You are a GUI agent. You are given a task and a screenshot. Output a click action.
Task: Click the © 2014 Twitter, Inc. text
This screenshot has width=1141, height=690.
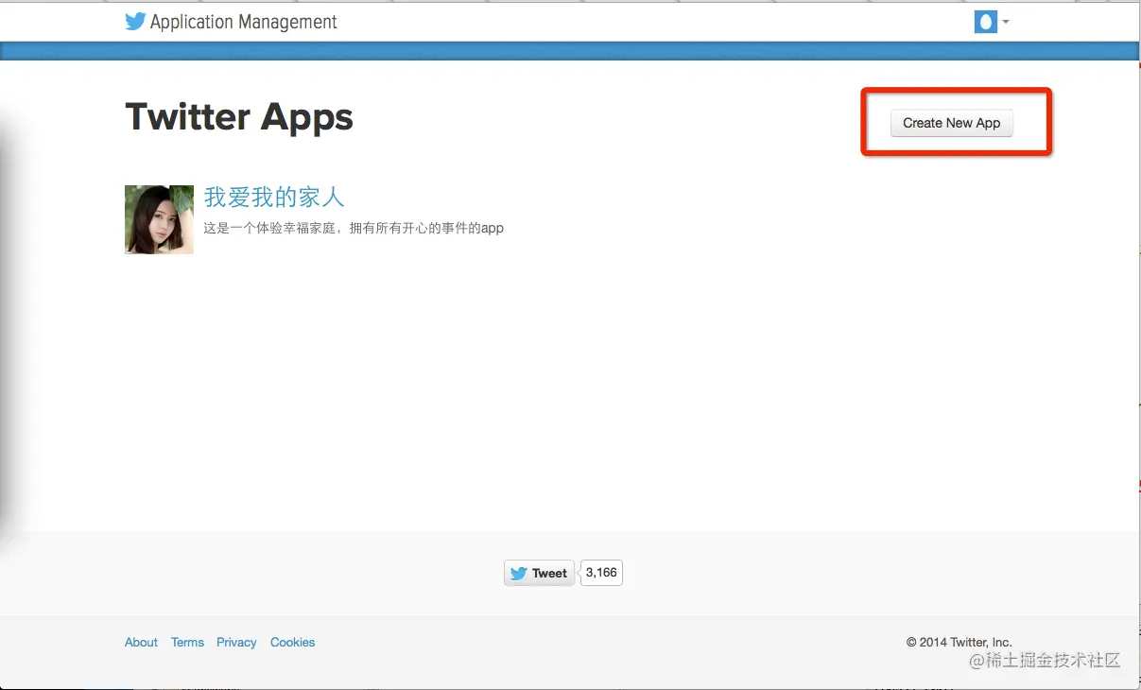coord(959,642)
